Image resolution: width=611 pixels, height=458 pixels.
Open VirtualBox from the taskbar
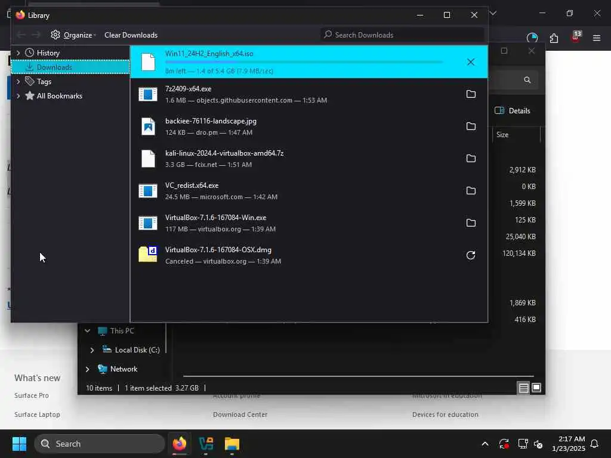click(x=206, y=444)
